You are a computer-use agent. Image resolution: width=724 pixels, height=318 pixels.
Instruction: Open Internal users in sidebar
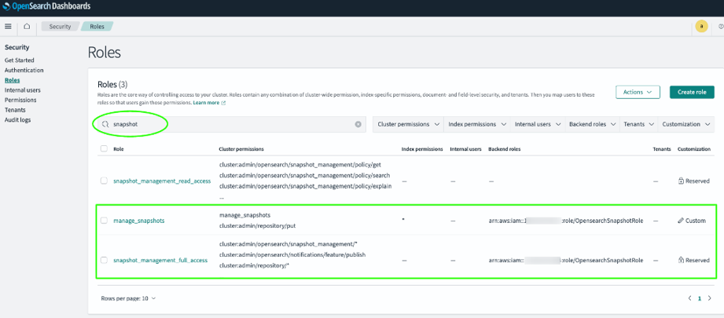[x=22, y=90]
